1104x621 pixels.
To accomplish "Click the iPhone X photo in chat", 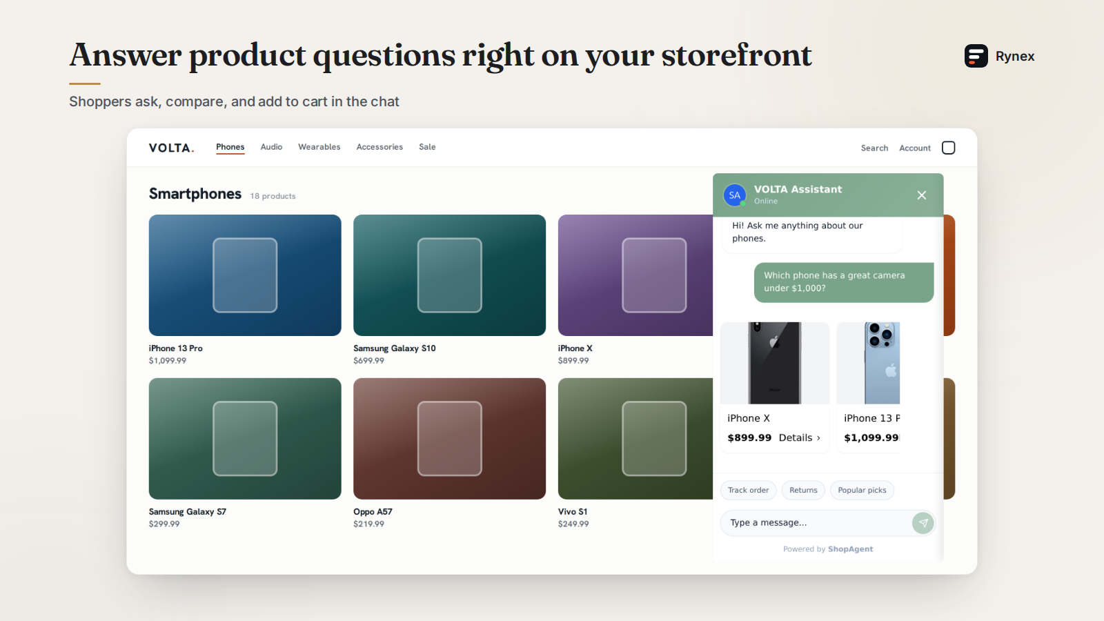I will pos(775,363).
